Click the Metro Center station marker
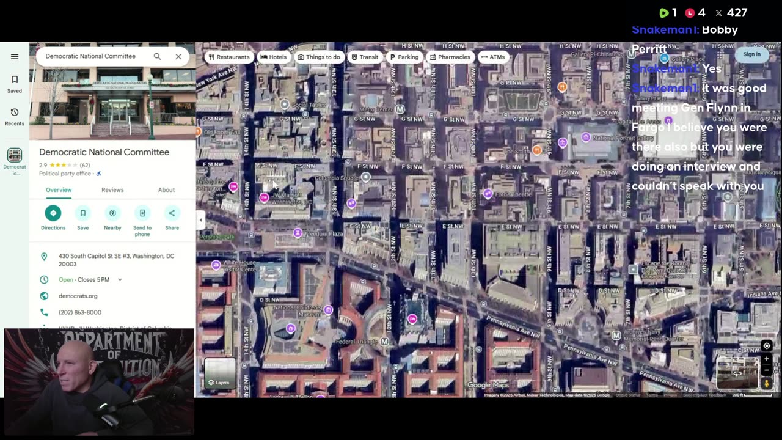 [x=400, y=109]
